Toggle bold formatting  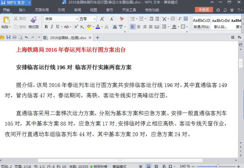(46, 26)
